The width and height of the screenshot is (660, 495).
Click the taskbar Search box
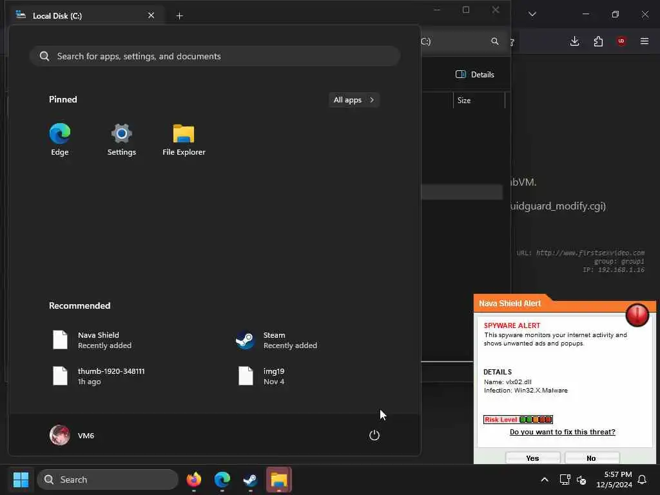point(108,480)
